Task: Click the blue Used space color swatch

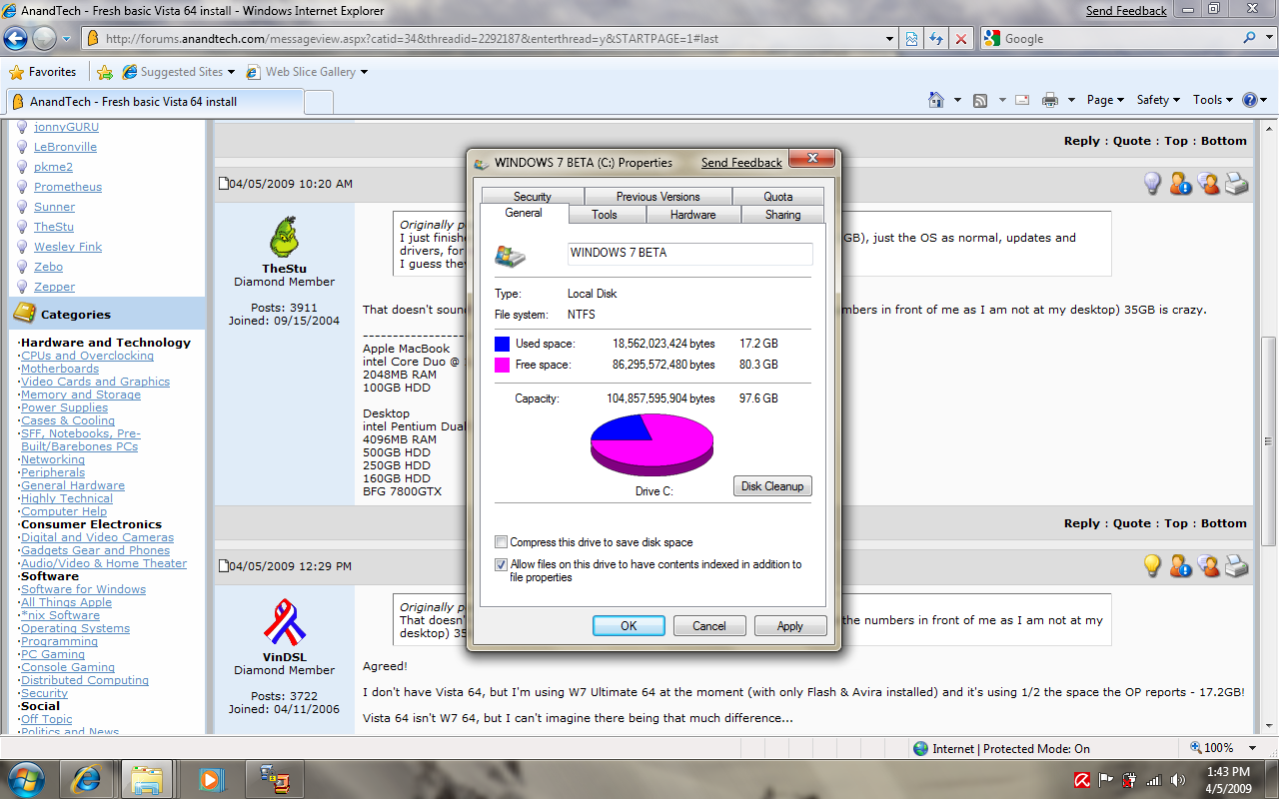Action: click(502, 344)
